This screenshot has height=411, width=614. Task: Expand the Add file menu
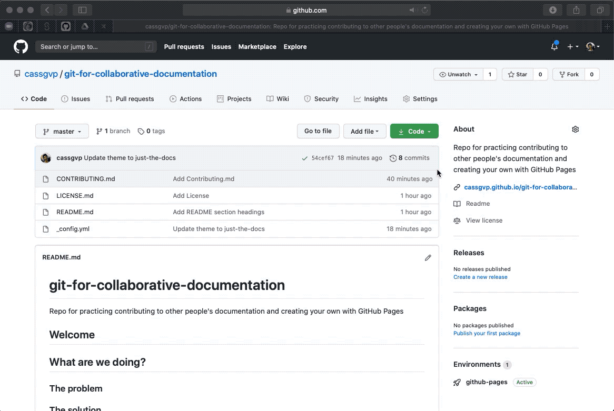(364, 132)
